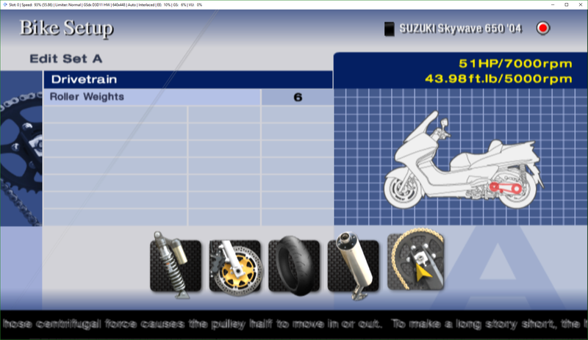Select the brake disc icon
Image resolution: width=588 pixels, height=340 pixels.
[x=234, y=267]
